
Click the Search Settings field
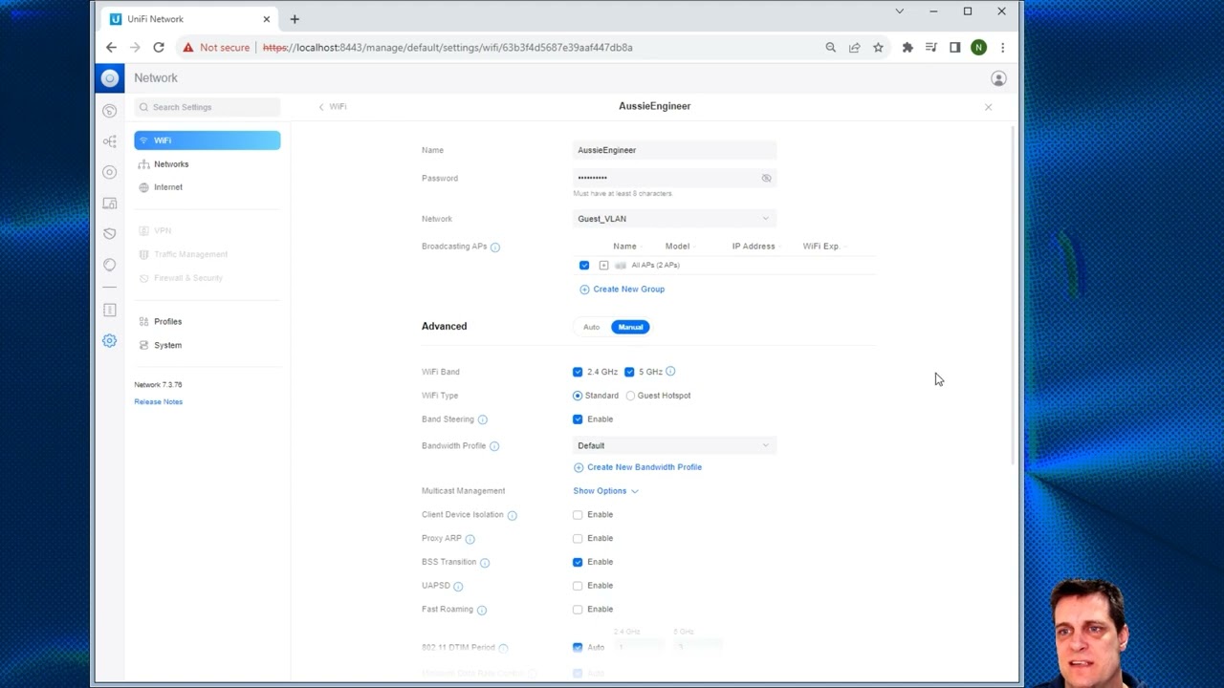coord(208,107)
